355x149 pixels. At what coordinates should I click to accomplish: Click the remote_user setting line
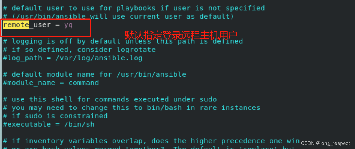pyautogui.click(x=38, y=25)
